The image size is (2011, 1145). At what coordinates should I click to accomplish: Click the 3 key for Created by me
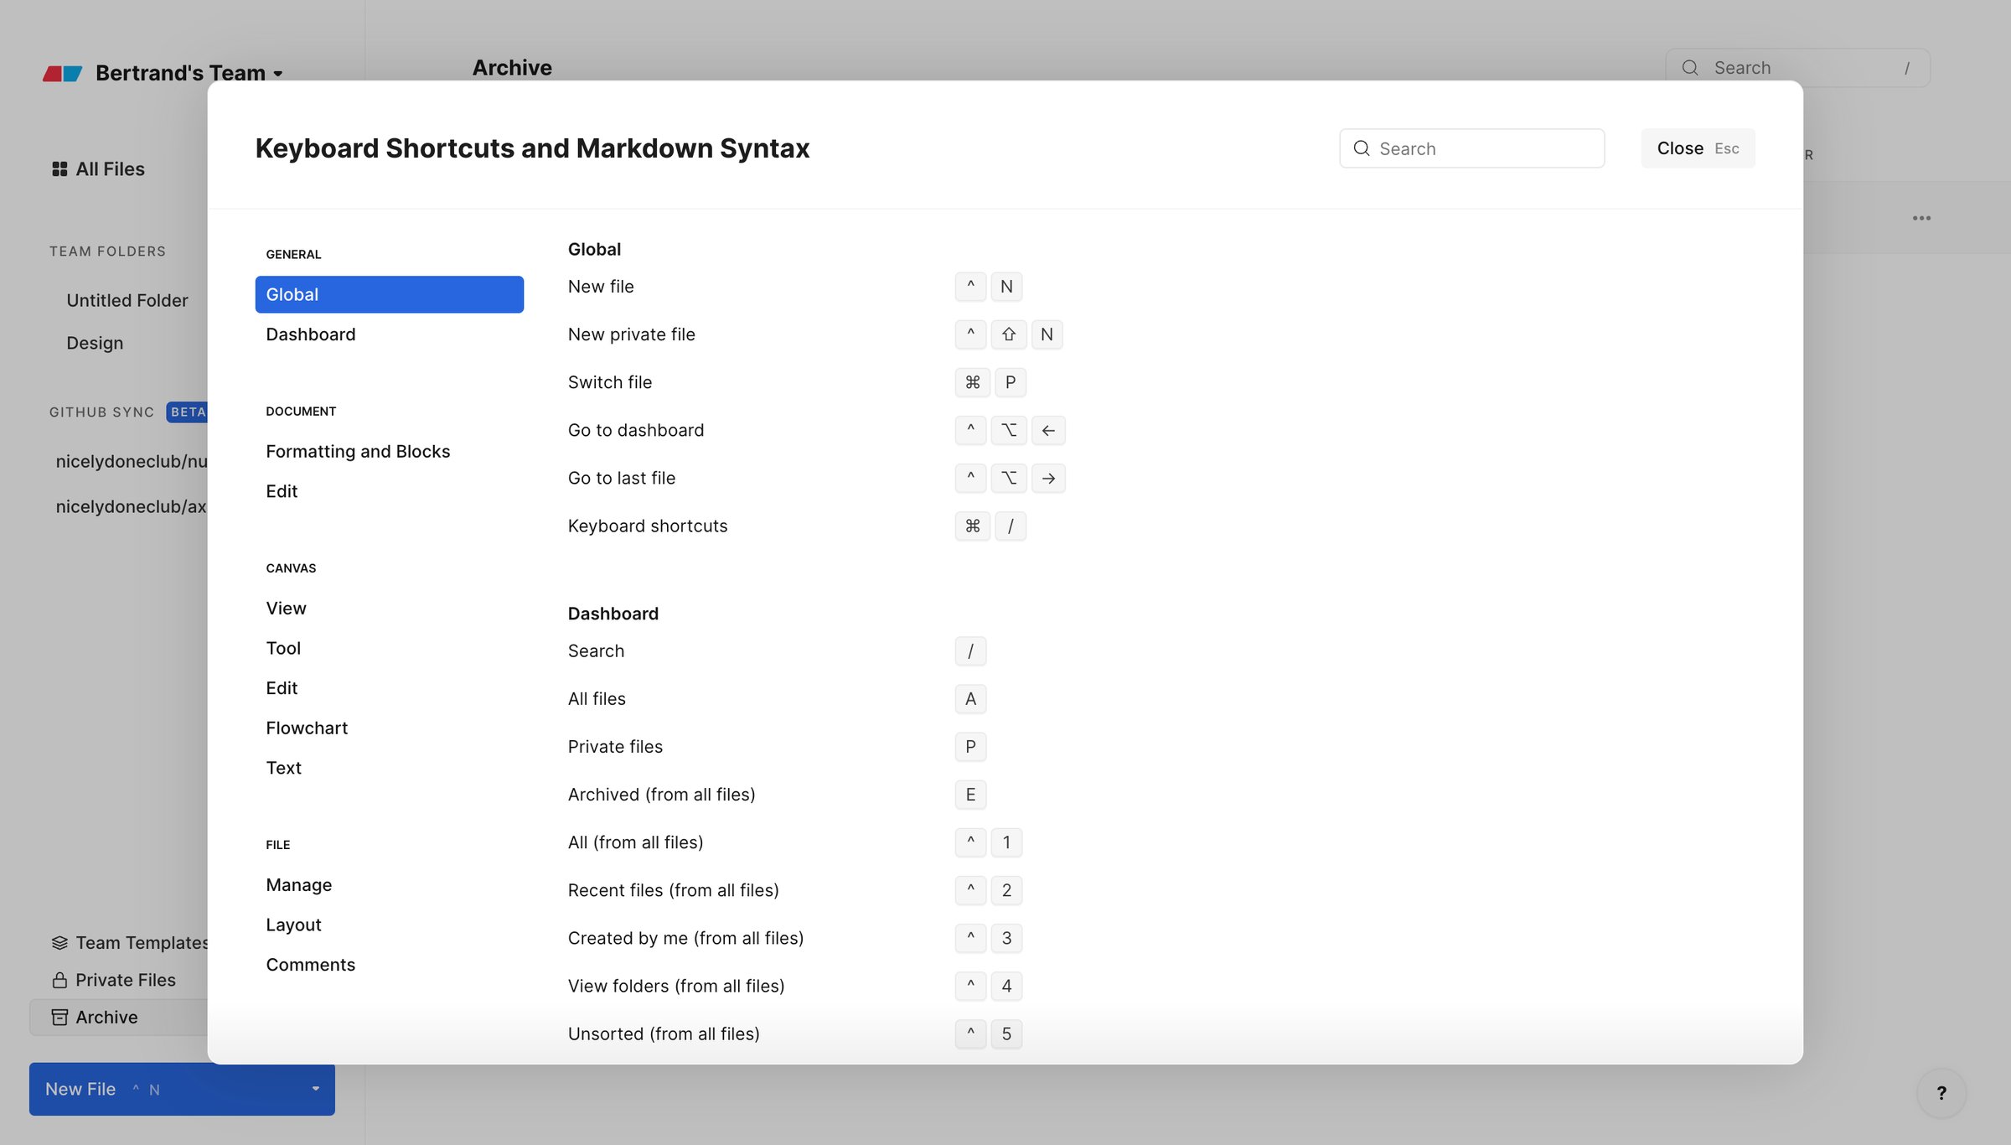point(1006,938)
